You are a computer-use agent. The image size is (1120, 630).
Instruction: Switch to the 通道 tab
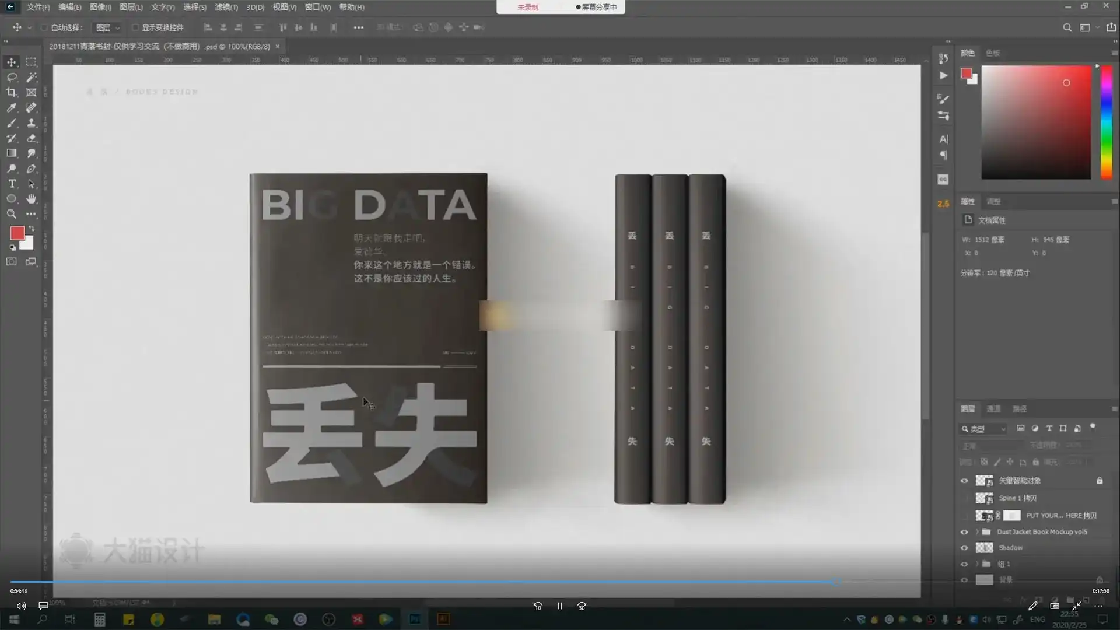995,409
